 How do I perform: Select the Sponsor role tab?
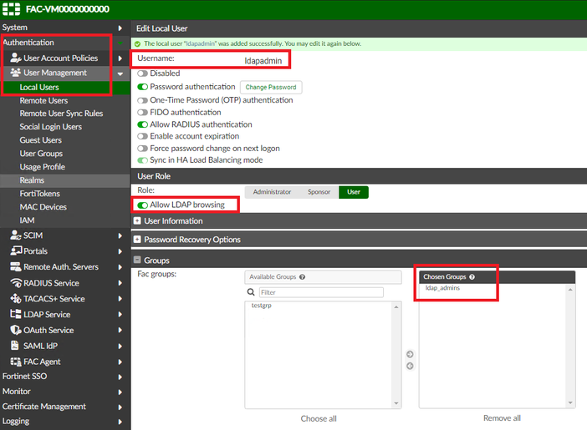coord(319,192)
